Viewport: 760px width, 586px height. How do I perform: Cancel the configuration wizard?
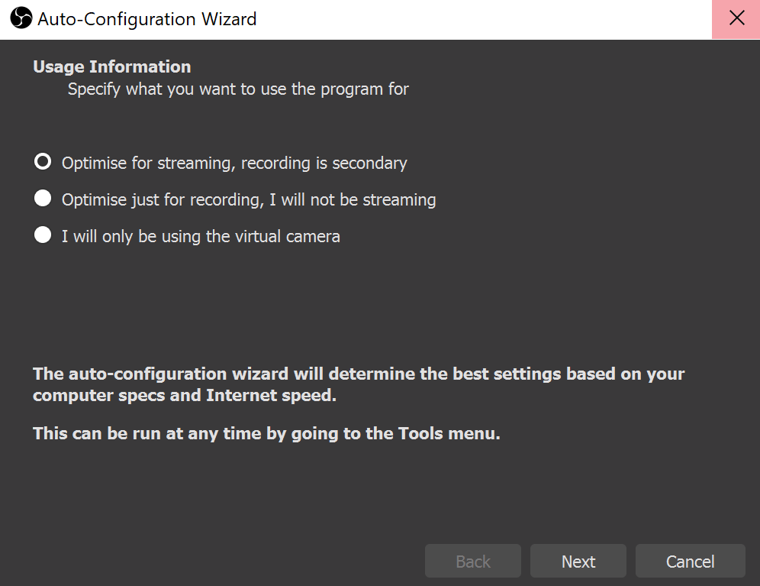691,562
